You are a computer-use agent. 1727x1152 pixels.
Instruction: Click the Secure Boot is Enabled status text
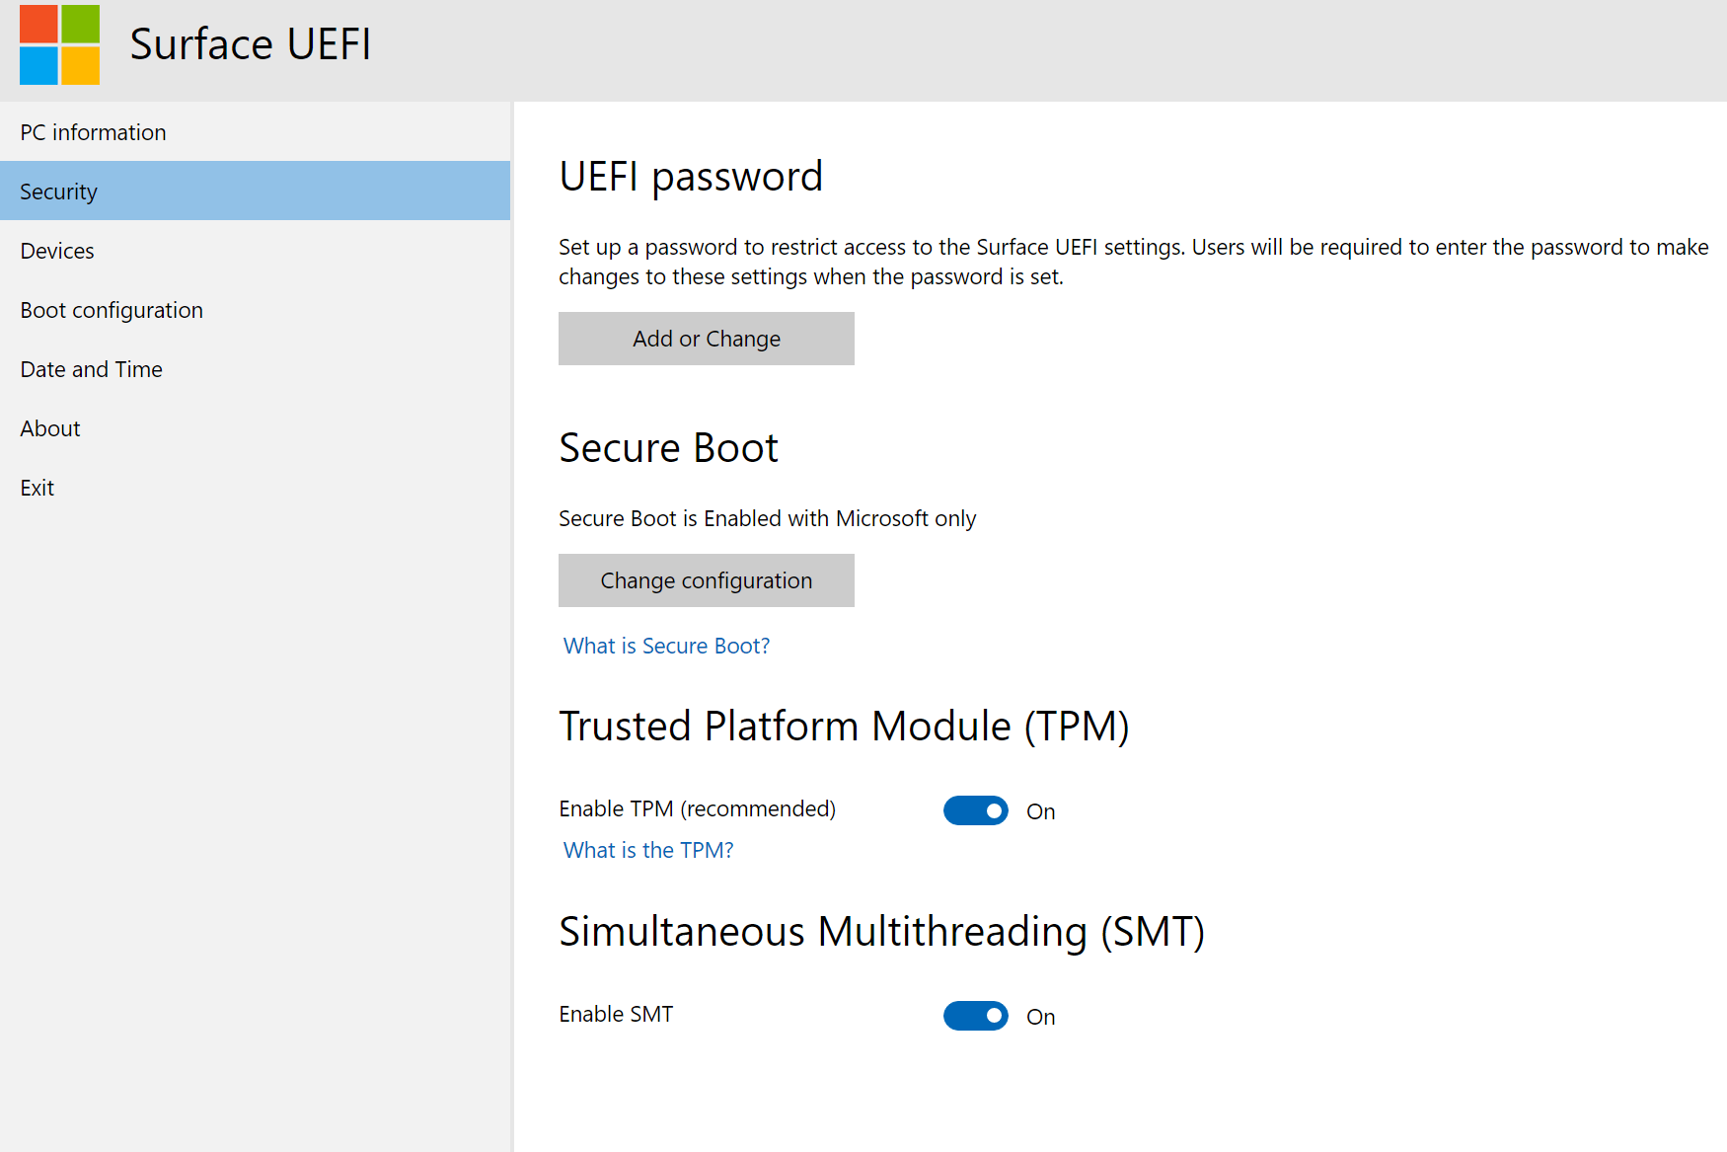pyautogui.click(x=768, y=519)
